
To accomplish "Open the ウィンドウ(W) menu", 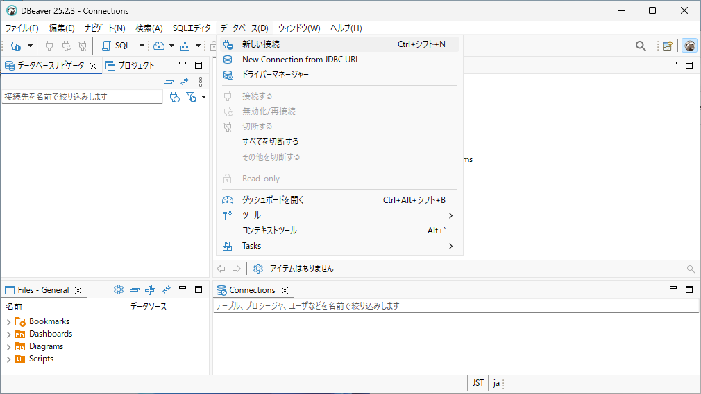I will click(x=299, y=28).
